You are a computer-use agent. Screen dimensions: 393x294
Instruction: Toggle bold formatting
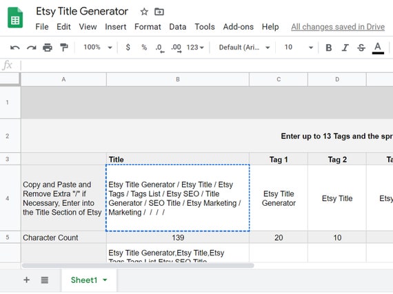[329, 48]
